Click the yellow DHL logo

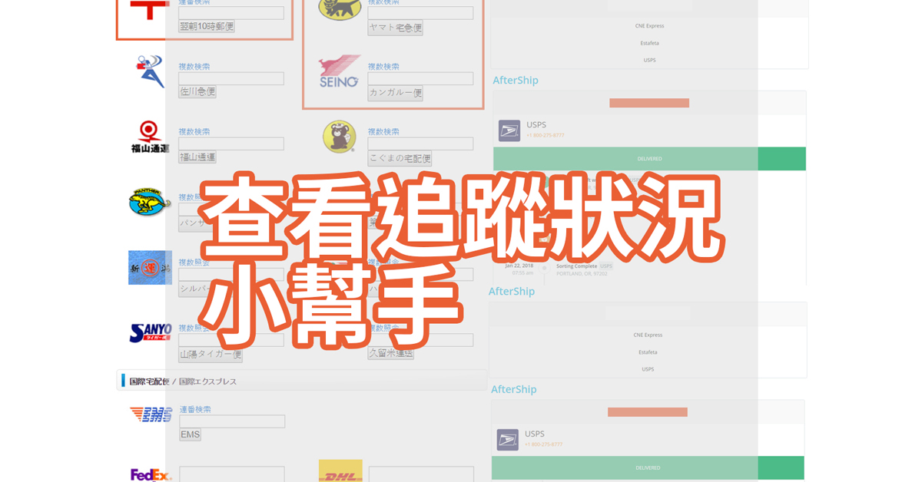tap(340, 471)
